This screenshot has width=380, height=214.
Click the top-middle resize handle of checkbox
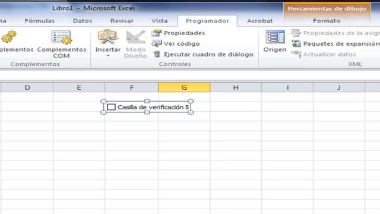click(147, 101)
